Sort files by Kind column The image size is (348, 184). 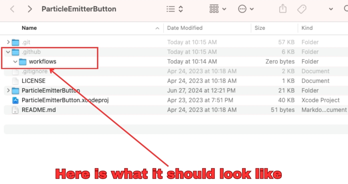[307, 28]
